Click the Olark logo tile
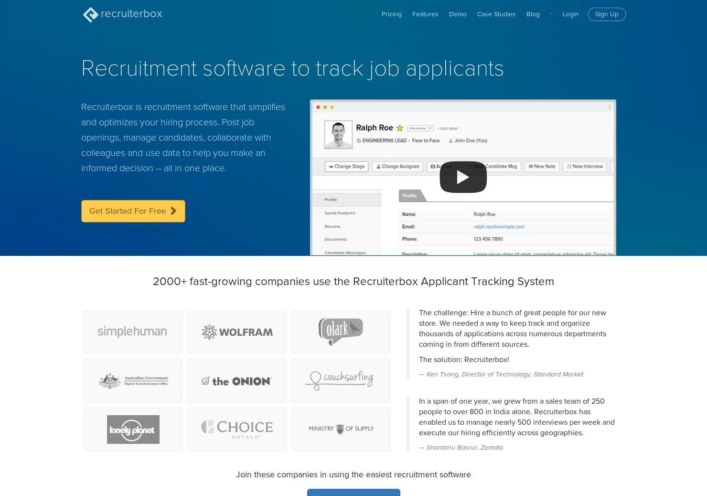 [341, 332]
